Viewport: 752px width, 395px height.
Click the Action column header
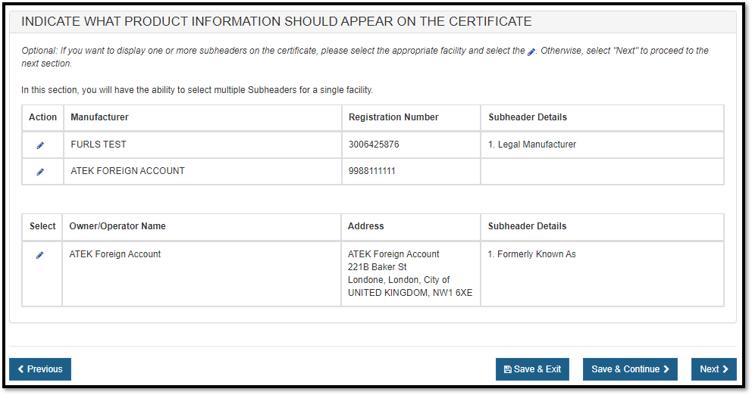click(x=42, y=117)
